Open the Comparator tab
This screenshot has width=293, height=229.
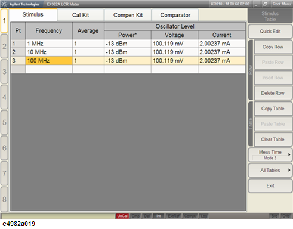[175, 15]
